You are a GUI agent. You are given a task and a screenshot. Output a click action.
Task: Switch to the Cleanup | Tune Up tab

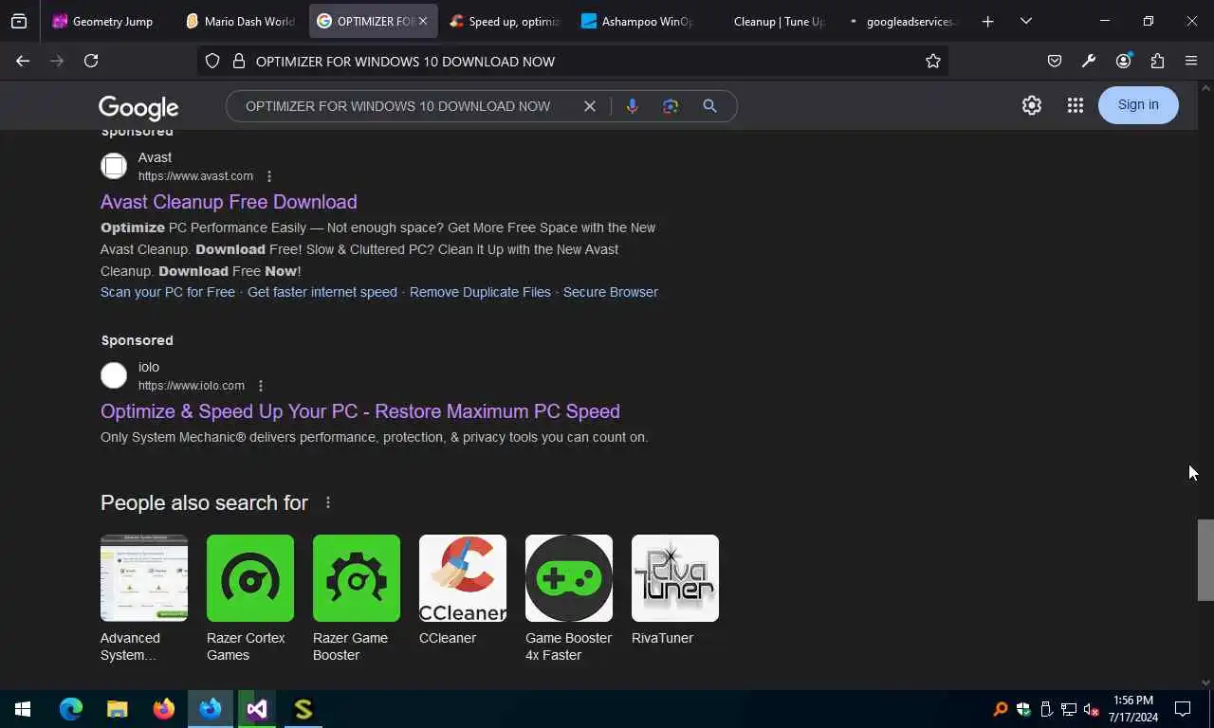(x=768, y=21)
